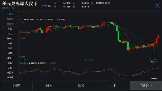
Task: Select the KDJ indicator
Action: pyautogui.click(x=10, y=34)
